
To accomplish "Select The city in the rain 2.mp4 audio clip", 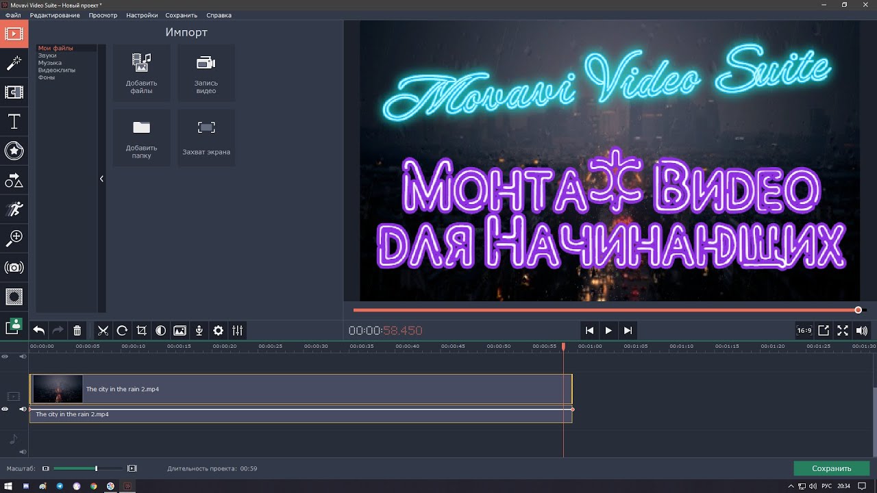I will 301,415.
